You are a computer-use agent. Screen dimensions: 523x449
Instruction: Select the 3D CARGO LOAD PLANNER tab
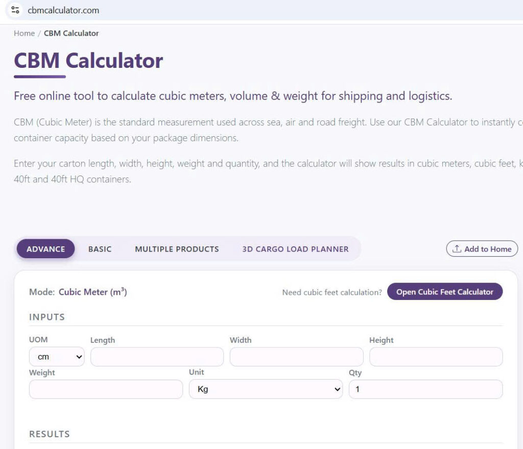click(295, 249)
